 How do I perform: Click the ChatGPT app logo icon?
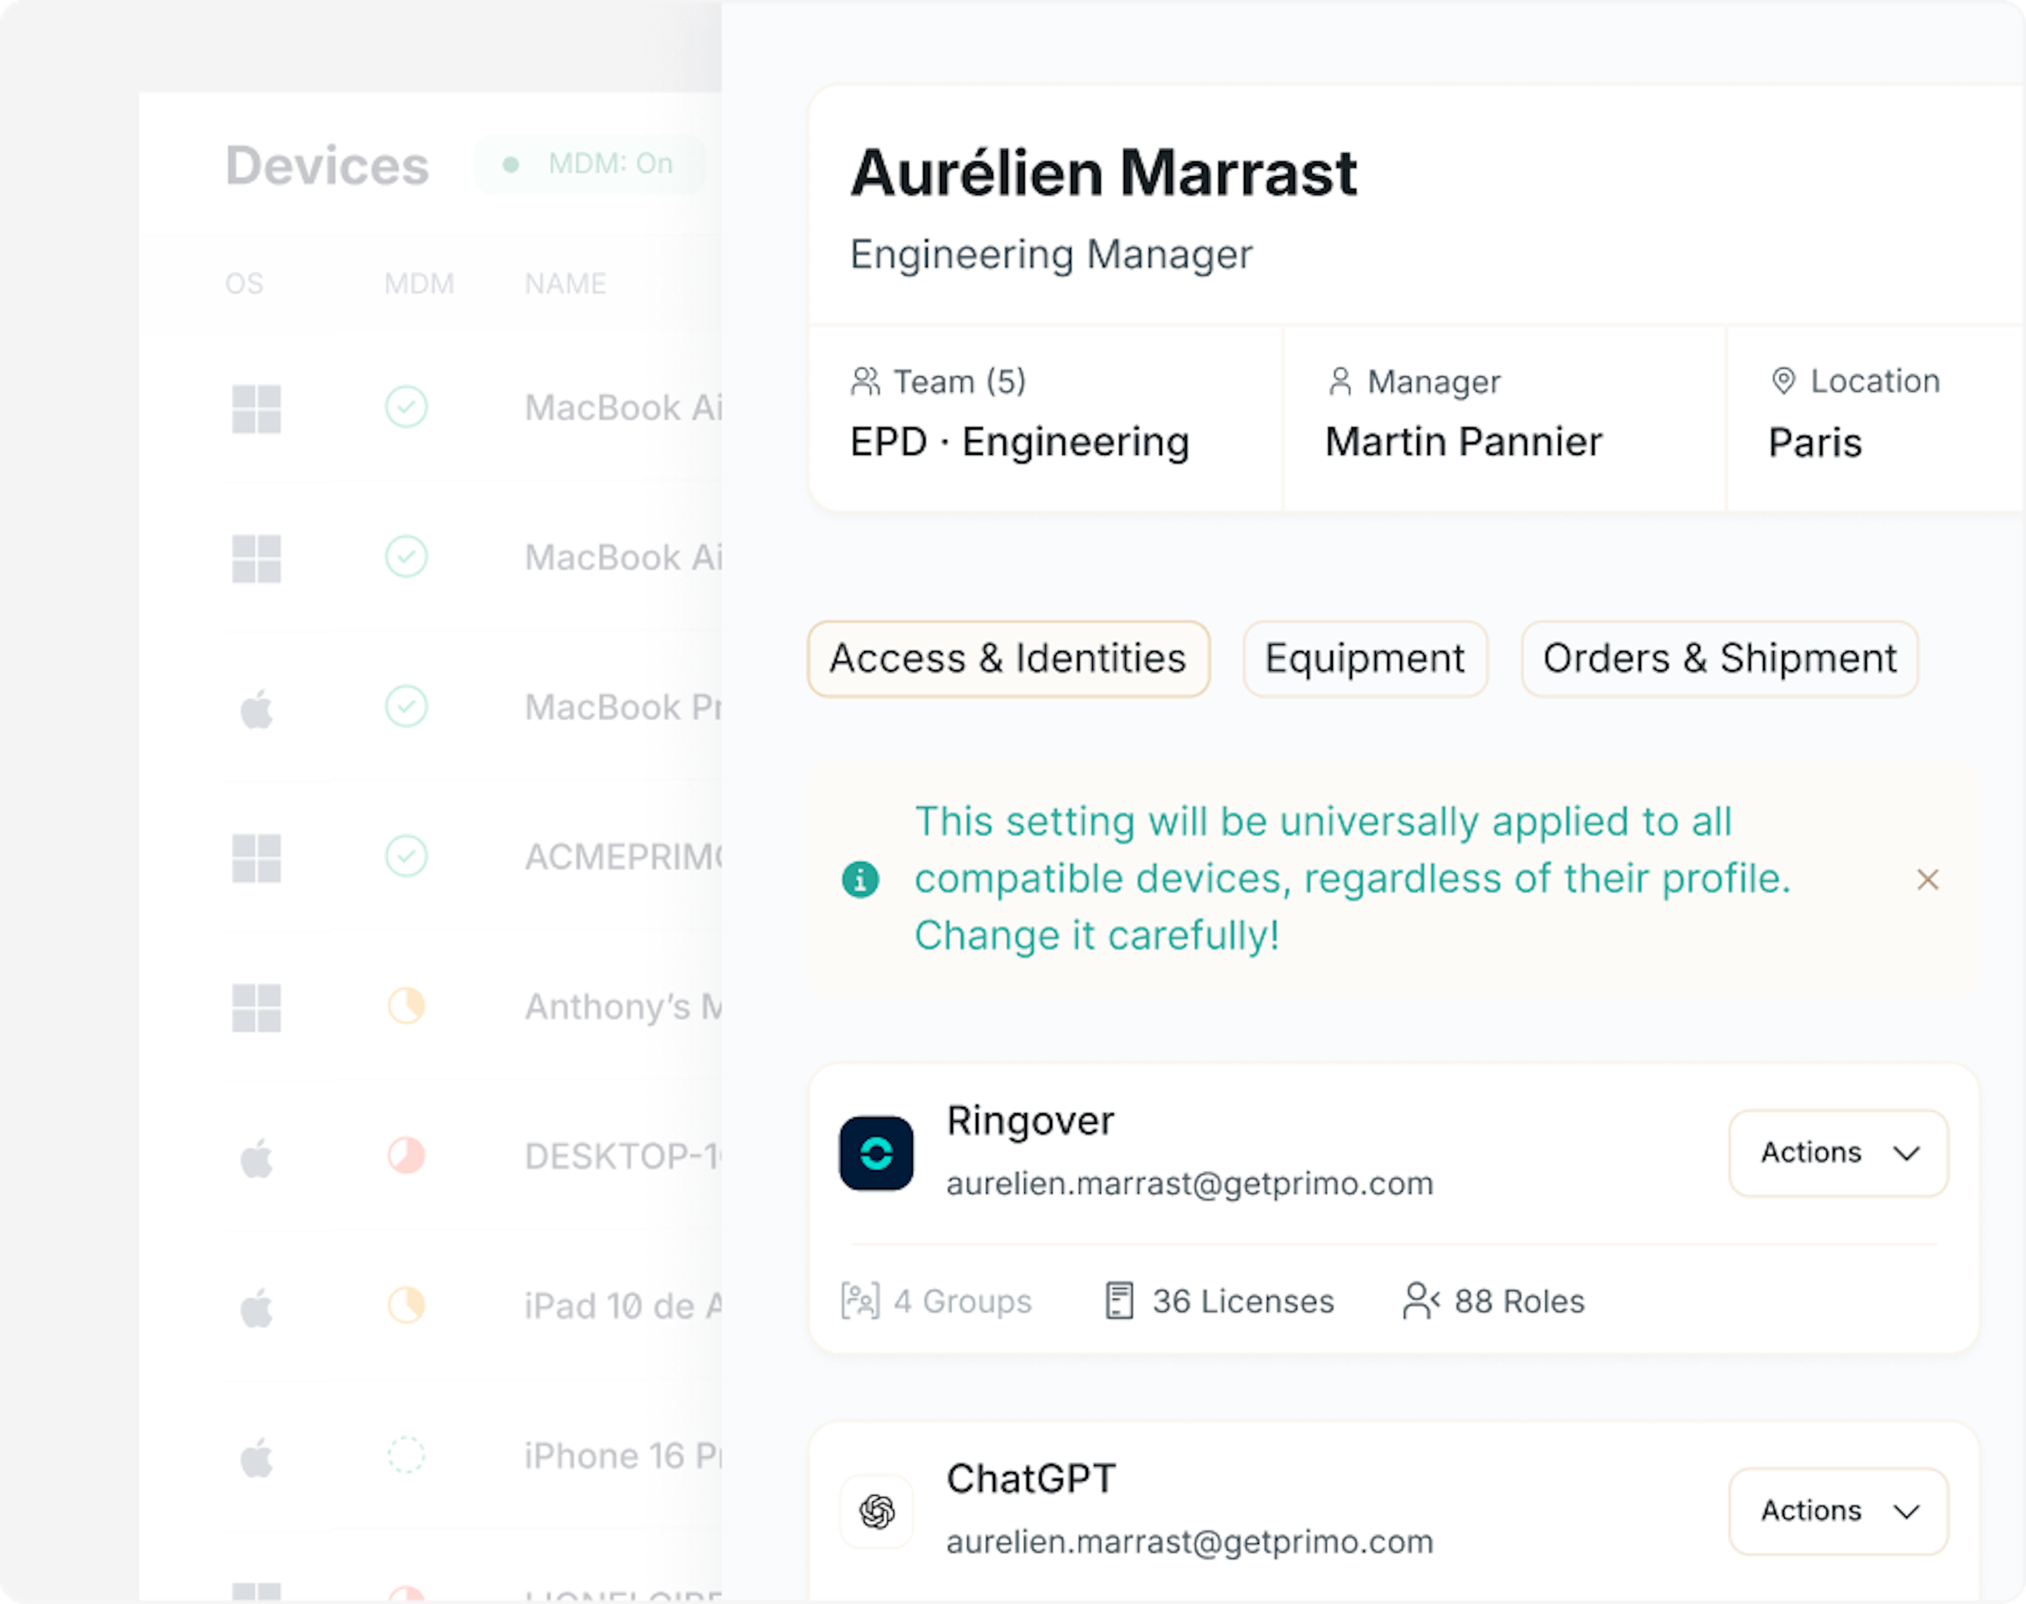pos(876,1511)
